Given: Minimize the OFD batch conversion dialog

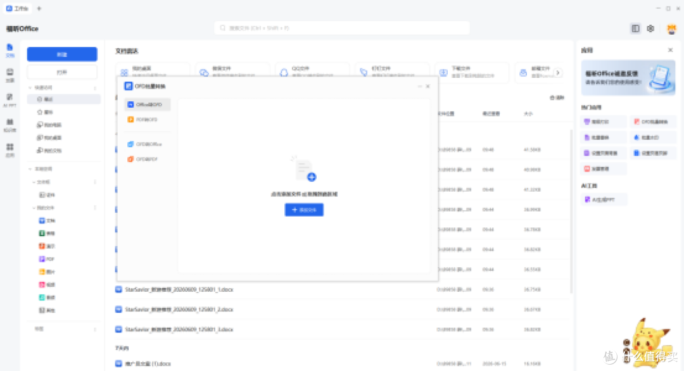Looking at the screenshot, I should 420,86.
